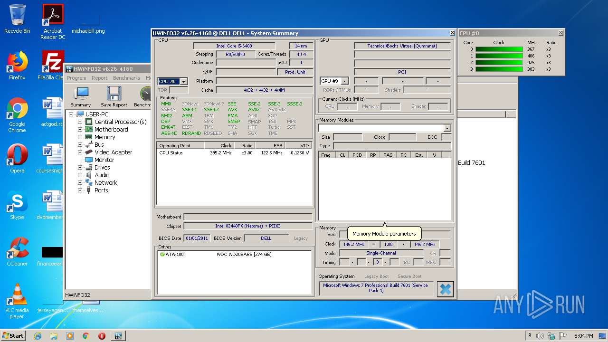Click the BIOS Date field 01/01/2011
This screenshot has width=608, height=342.
pos(196,238)
